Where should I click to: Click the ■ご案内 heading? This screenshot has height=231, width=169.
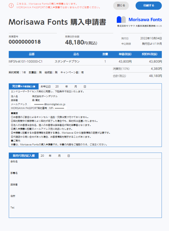point(15,141)
